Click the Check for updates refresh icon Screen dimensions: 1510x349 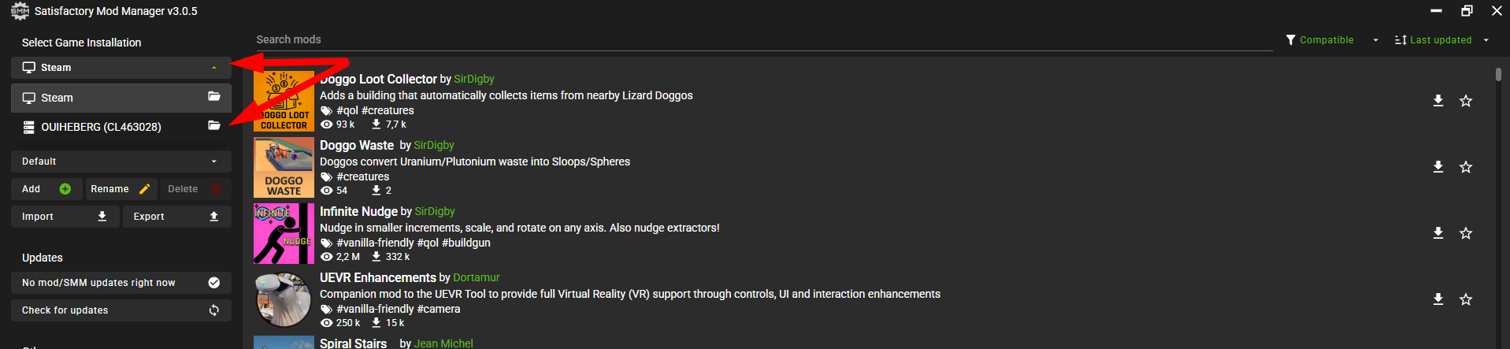tap(213, 310)
